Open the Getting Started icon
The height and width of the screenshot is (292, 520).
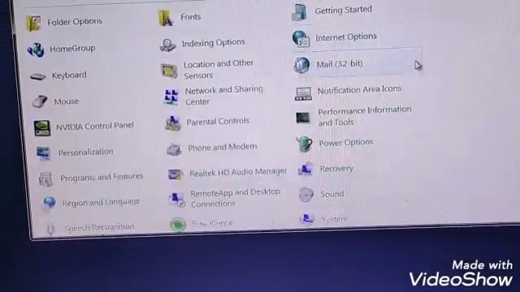pos(300,13)
